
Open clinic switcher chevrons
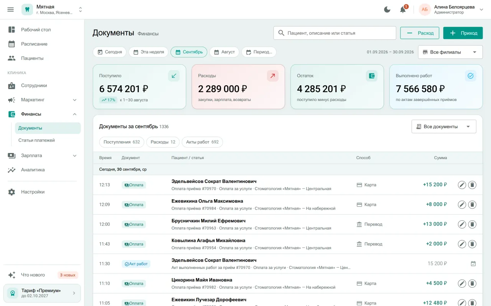click(x=81, y=10)
